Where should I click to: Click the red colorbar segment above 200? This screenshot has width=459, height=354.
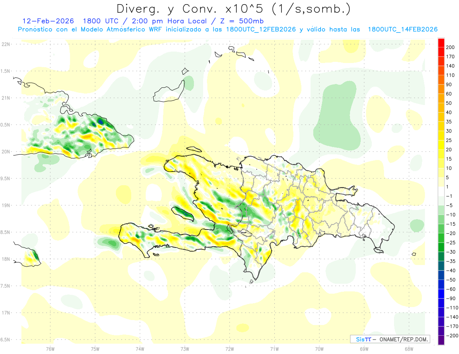coord(441,43)
